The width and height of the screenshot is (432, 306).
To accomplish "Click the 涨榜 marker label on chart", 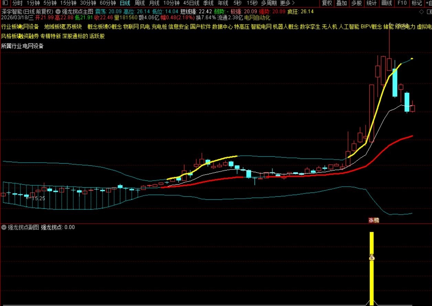I will (374, 220).
